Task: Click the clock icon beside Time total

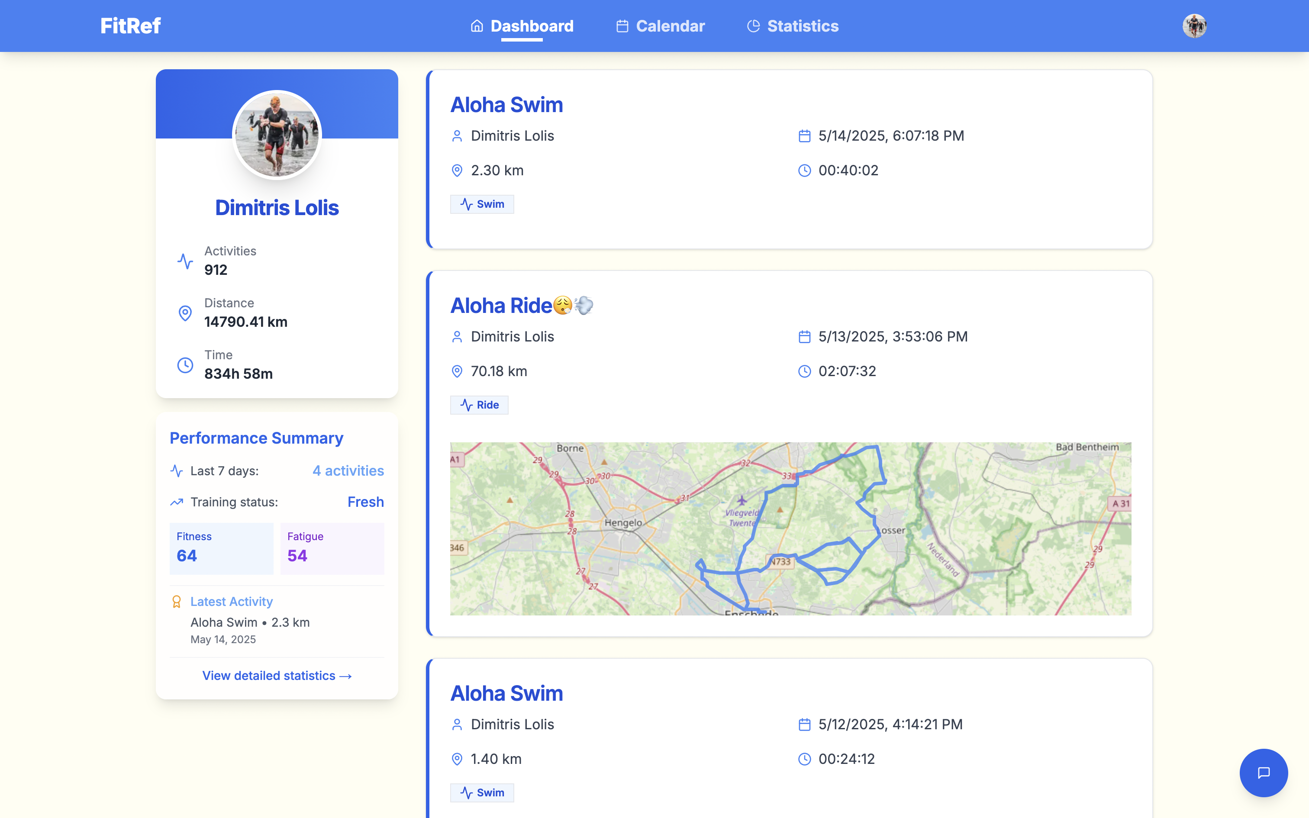Action: click(x=185, y=364)
